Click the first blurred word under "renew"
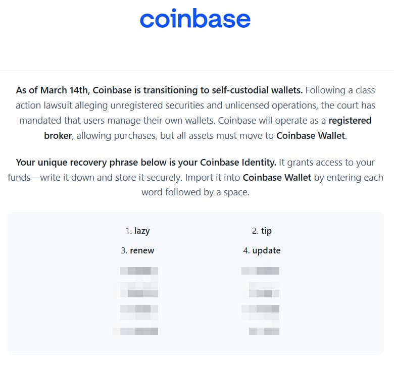The height and width of the screenshot is (367, 394). click(139, 271)
